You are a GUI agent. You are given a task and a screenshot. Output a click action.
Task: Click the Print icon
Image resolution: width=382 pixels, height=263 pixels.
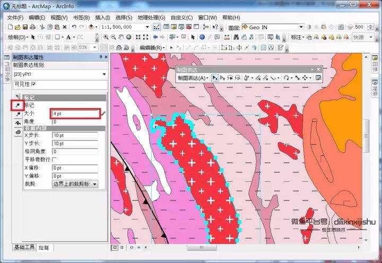click(33, 27)
